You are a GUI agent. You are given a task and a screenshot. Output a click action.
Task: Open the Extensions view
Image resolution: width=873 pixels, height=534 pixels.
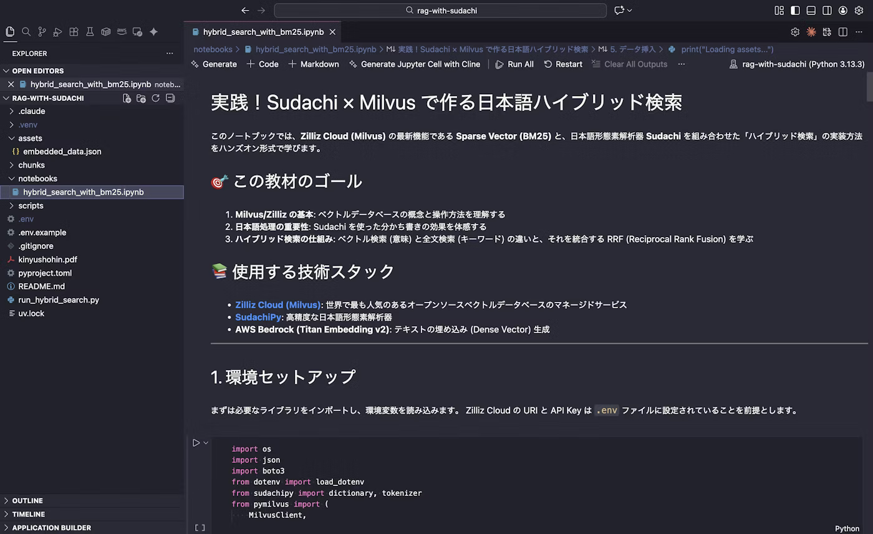[x=74, y=32]
